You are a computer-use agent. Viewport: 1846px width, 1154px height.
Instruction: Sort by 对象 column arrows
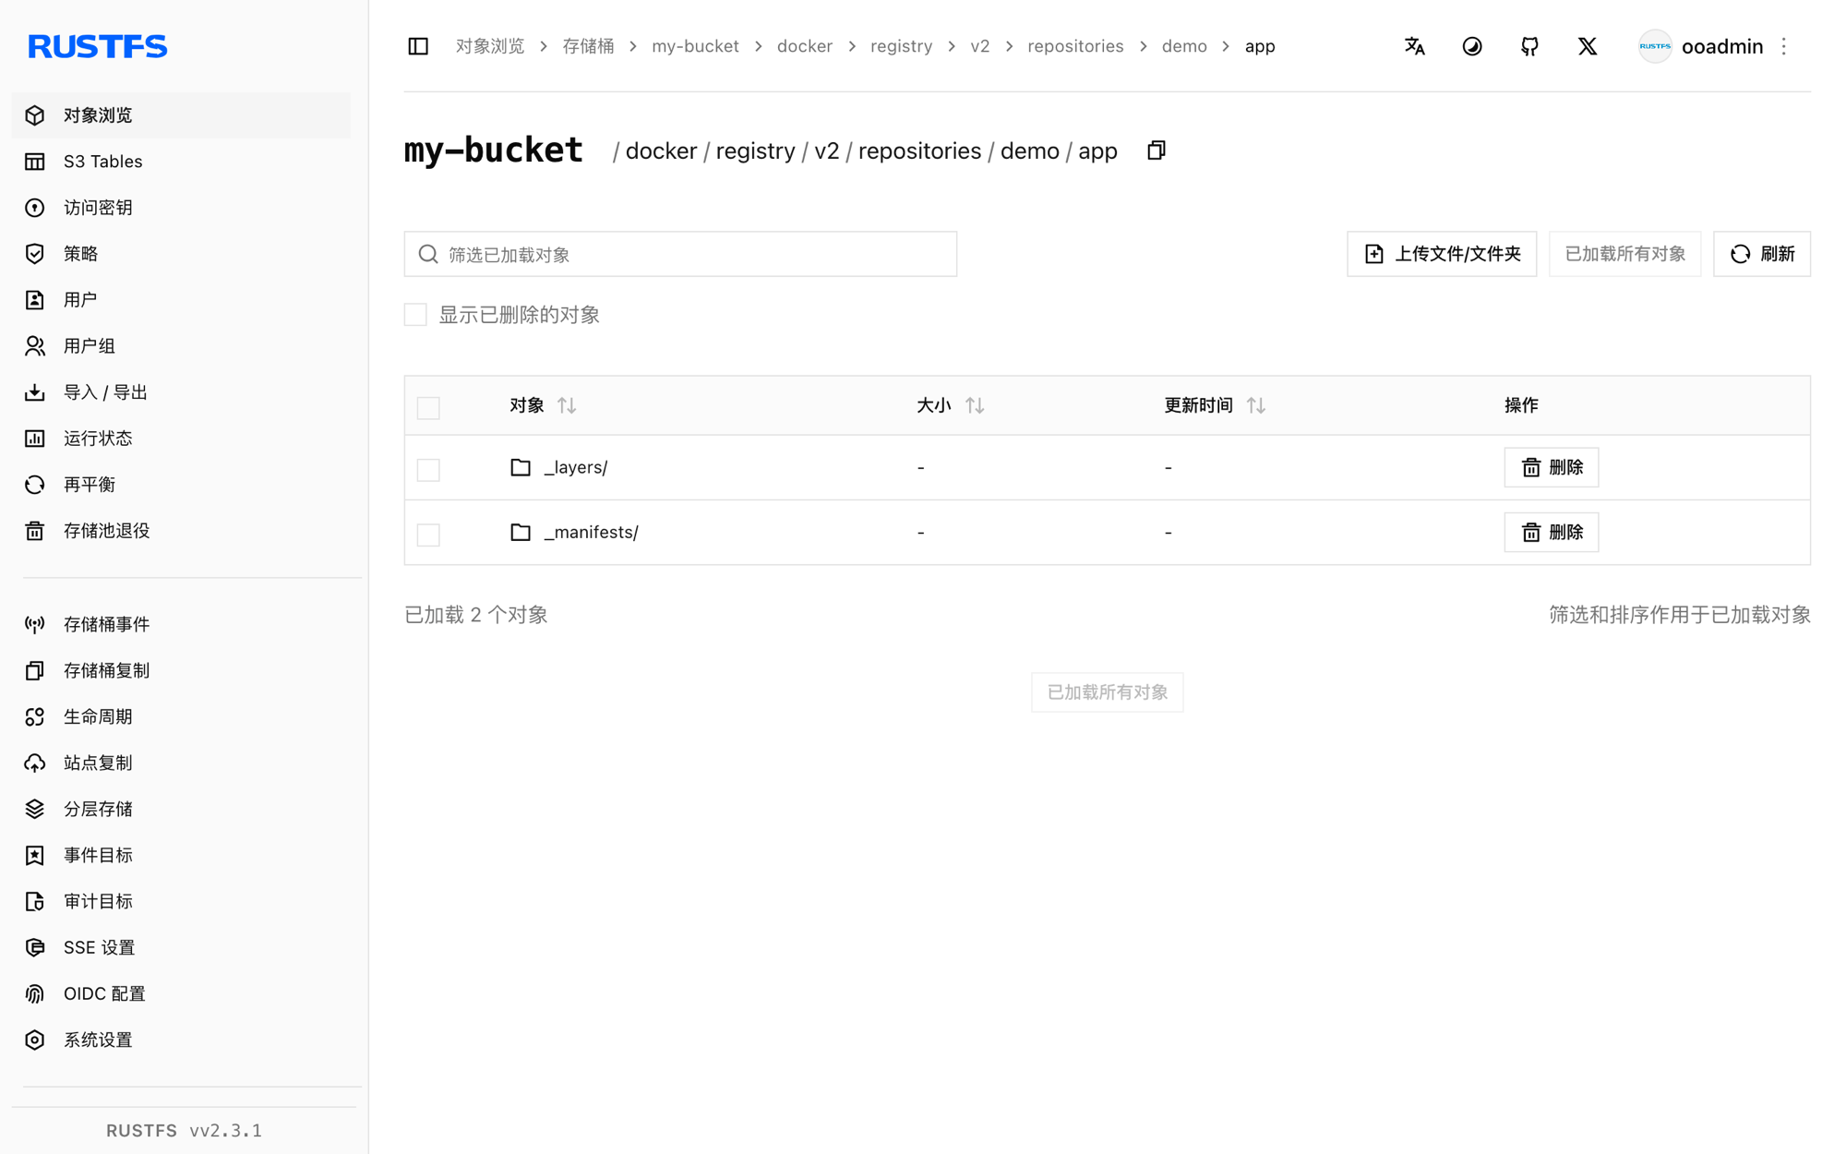[x=567, y=405]
